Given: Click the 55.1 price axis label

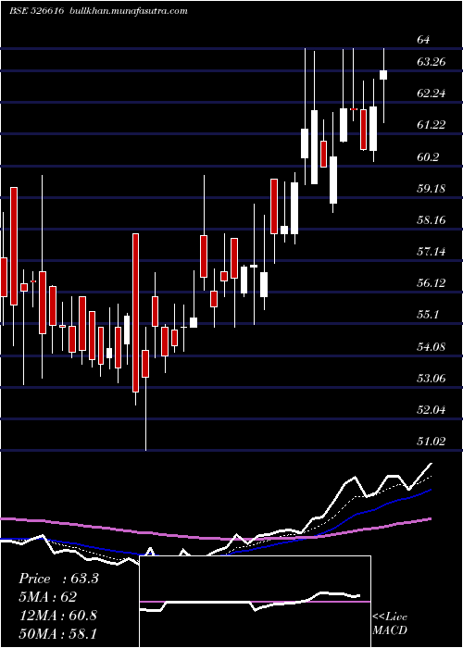Looking at the screenshot, I should tap(428, 315).
